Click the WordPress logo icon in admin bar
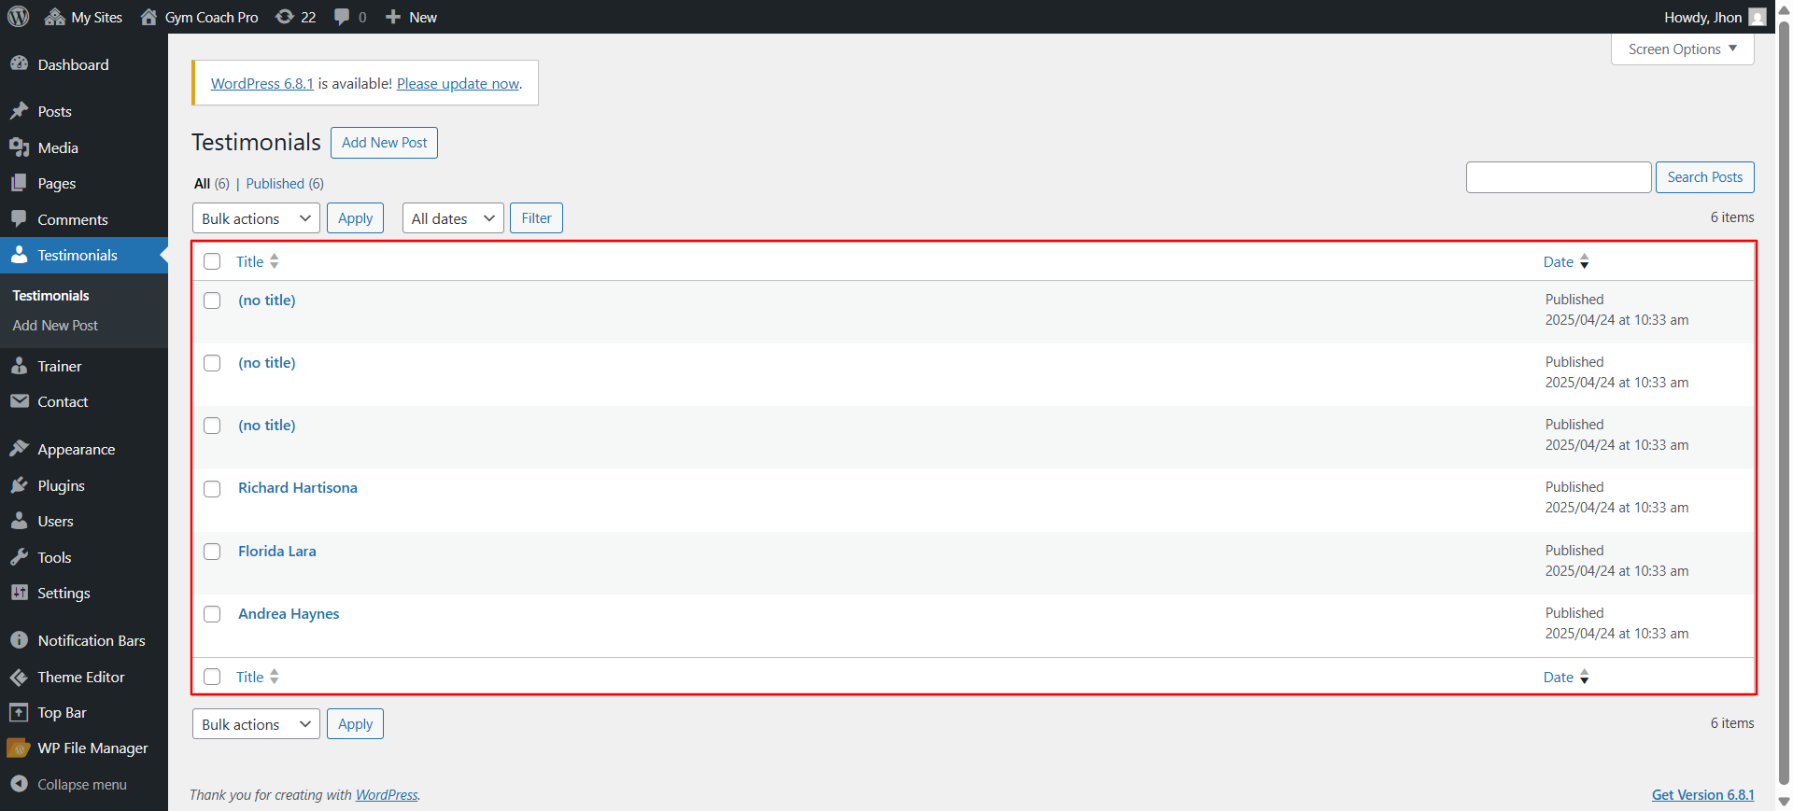1793x811 pixels. pos(19,17)
